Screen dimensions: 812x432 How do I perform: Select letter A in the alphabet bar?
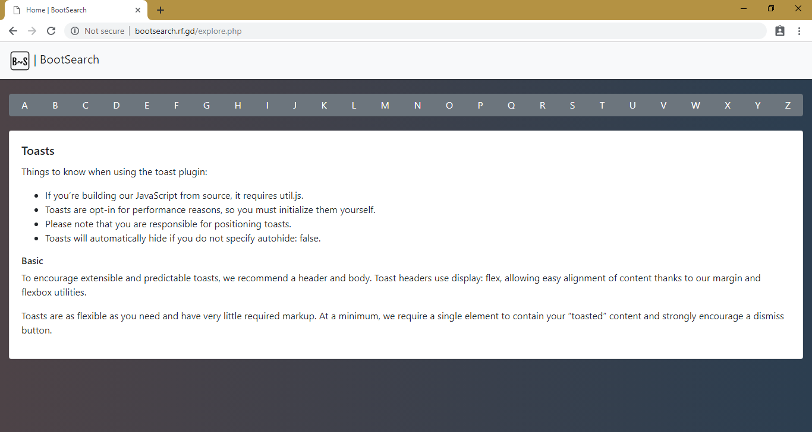(24, 105)
